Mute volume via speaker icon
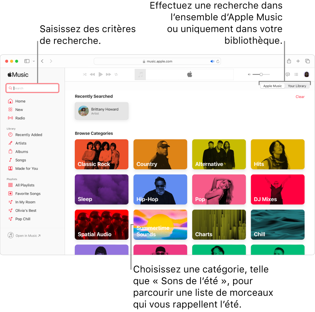The width and height of the screenshot is (315, 312). [249, 74]
